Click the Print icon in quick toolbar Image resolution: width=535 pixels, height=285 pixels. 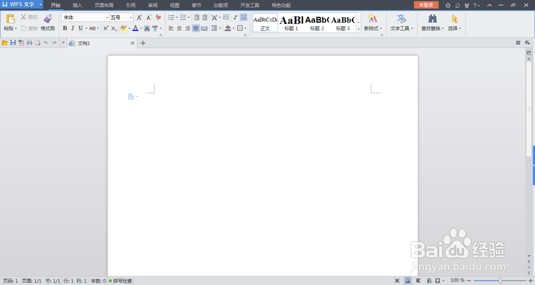(x=29, y=43)
